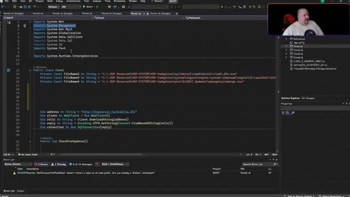Screen dimensions: 350x197
Task: Click Add to Source Control button
Action: coord(299,196)
